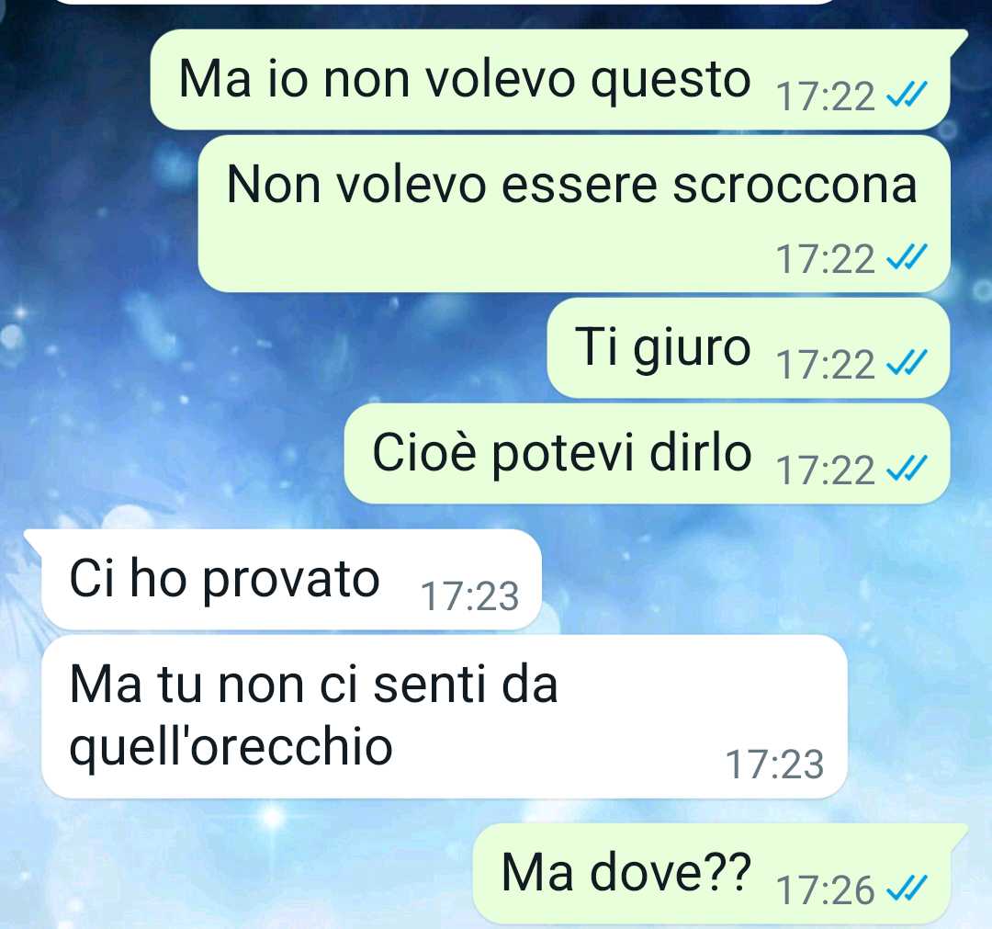The height and width of the screenshot is (929, 992).
Task: Tap the received 'Ci ho provato' message
Action: pos(291,580)
